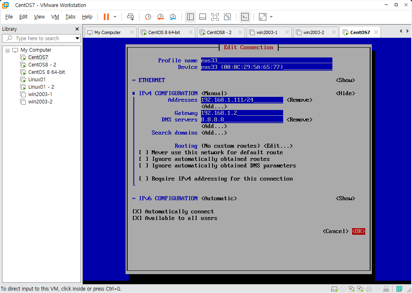Remove the 192.168.1.111/24 address
Viewport: 412px width, 293px height.
pyautogui.click(x=300, y=100)
